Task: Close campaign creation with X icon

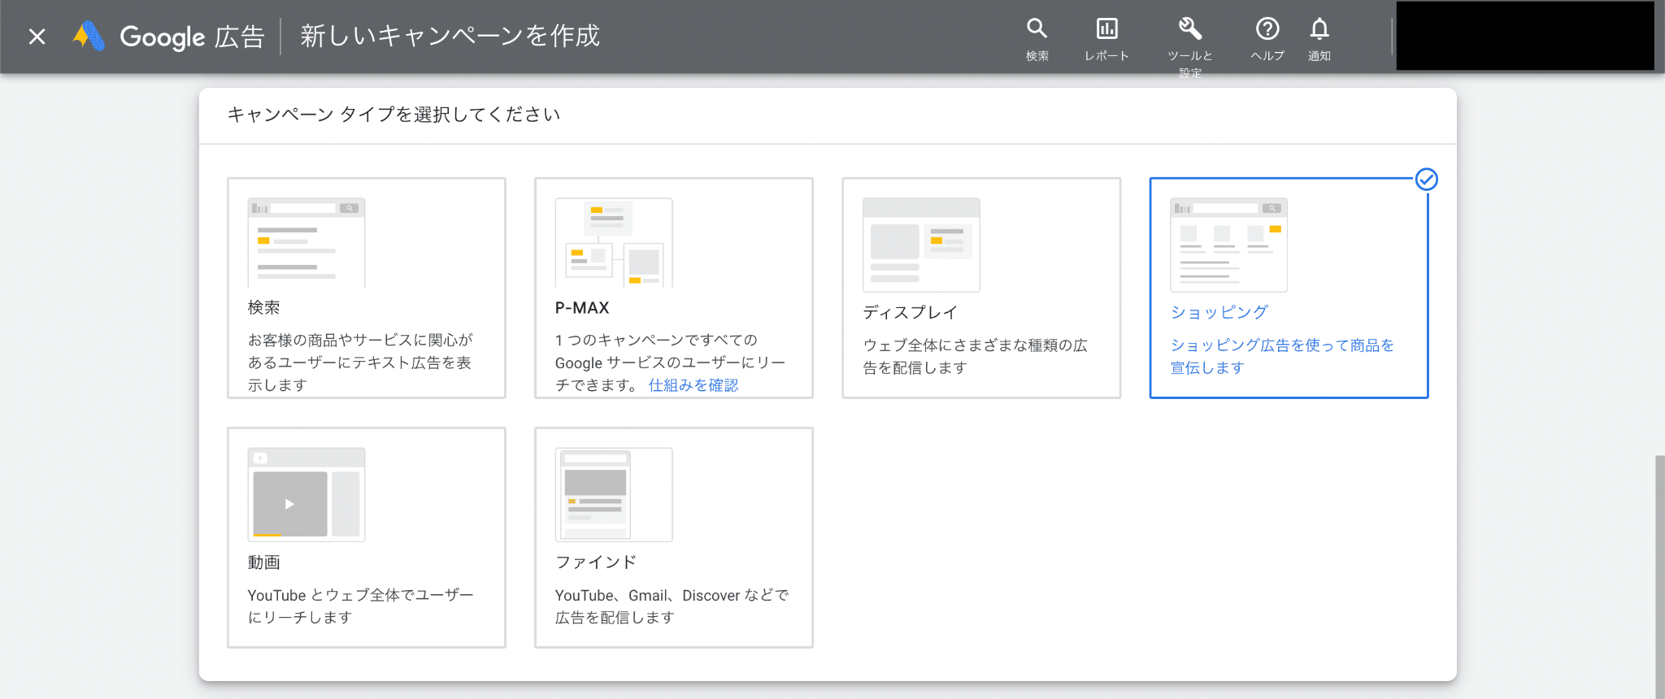Action: tap(37, 37)
